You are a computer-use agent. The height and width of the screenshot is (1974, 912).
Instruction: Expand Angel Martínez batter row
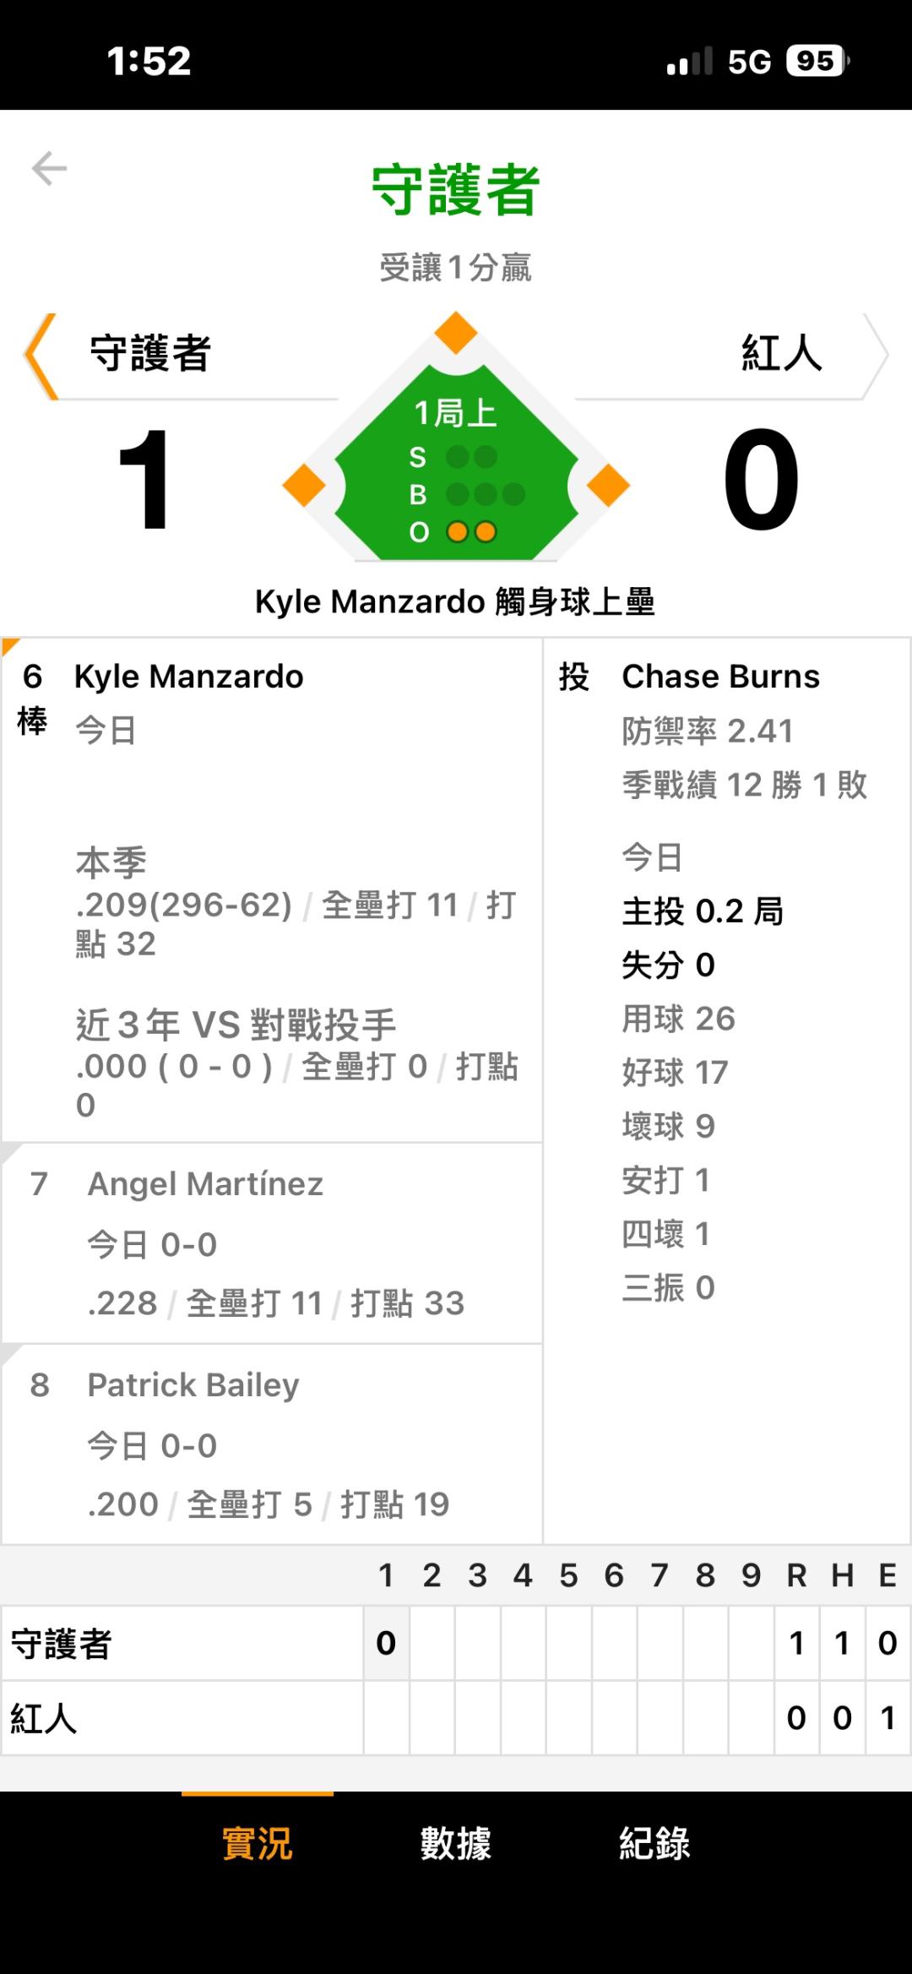click(x=272, y=1243)
